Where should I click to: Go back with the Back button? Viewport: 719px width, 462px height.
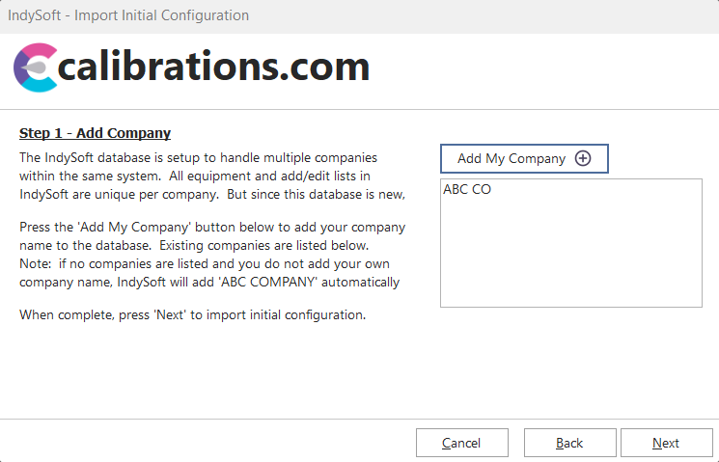(569, 443)
